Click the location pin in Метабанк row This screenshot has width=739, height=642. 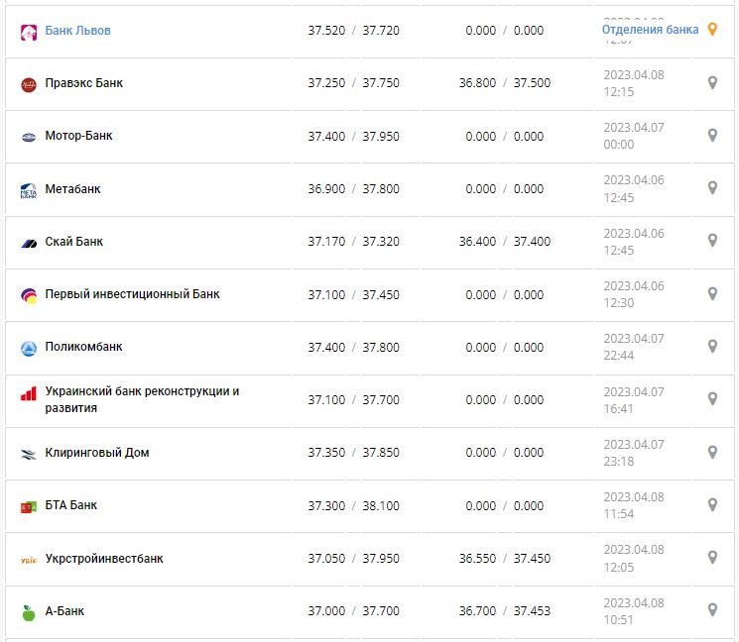coord(711,188)
